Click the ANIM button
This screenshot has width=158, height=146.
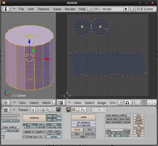(83, 117)
